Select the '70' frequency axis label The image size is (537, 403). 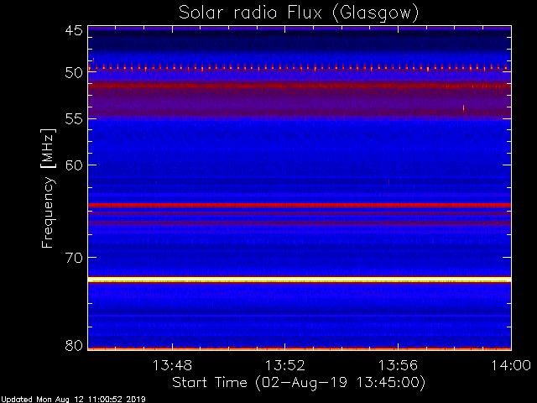(x=74, y=258)
